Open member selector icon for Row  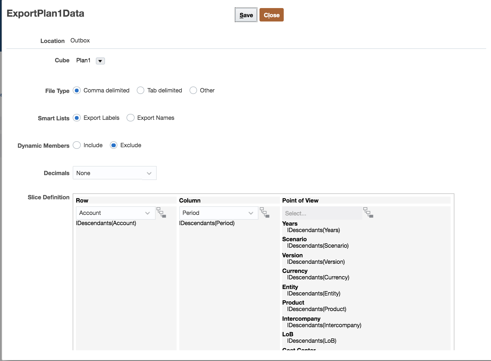click(x=161, y=212)
